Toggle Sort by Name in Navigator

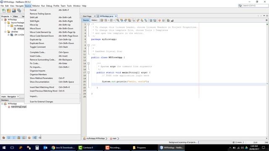(x=35, y=138)
